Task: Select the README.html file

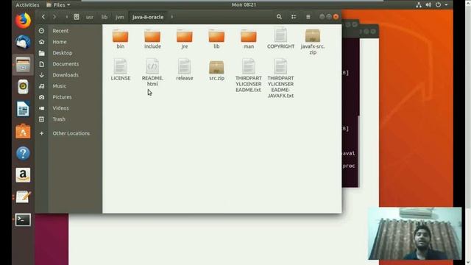Action: (x=152, y=73)
